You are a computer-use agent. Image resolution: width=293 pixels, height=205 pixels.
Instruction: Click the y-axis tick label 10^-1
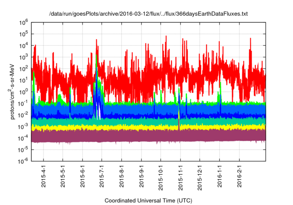coord(23,103)
